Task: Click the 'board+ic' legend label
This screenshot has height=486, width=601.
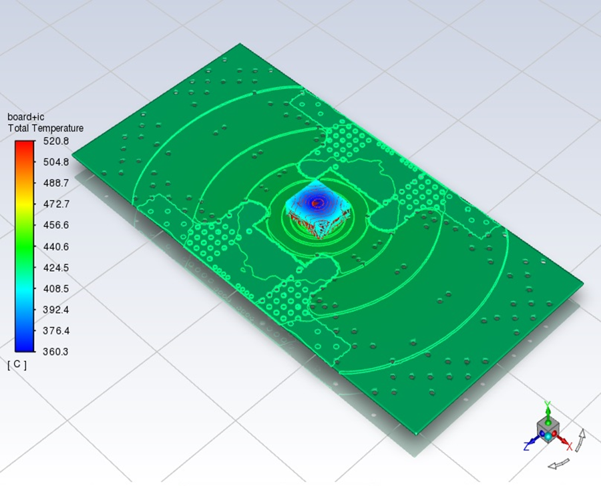Action: [25, 117]
